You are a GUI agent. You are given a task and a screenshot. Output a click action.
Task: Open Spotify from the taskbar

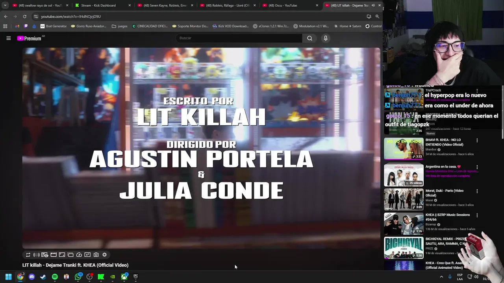(x=55, y=277)
